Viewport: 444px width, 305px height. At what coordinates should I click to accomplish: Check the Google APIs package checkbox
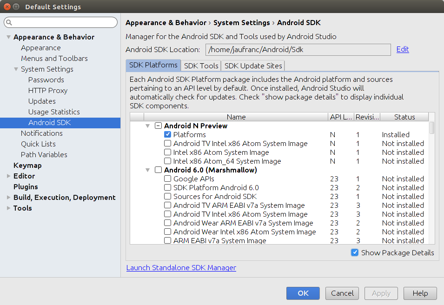click(167, 179)
